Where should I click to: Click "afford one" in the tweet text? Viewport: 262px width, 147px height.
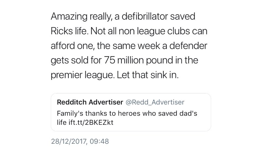click(71, 46)
